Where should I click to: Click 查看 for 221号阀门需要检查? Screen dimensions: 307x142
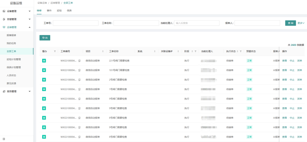point(284,61)
